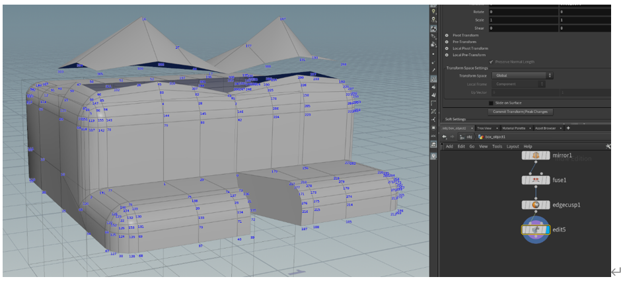Click the first Rotate value field
621x281 pixels.
(523, 12)
